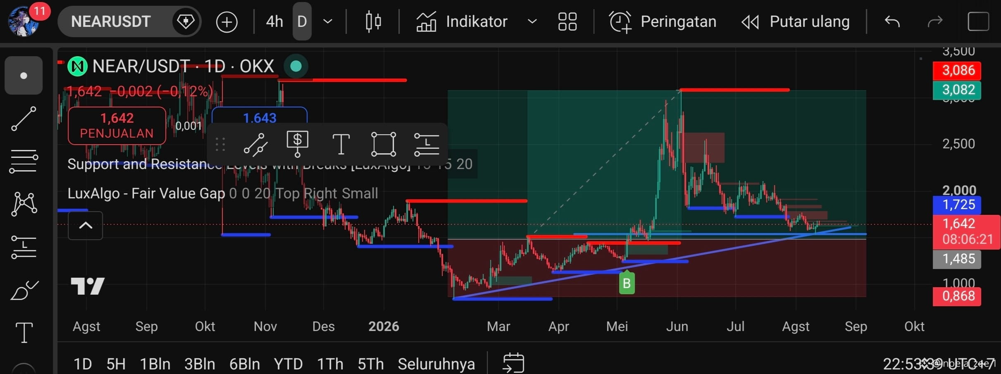The width and height of the screenshot is (1001, 374).
Task: Tap the blue 1,643 buy button
Action: tap(260, 116)
